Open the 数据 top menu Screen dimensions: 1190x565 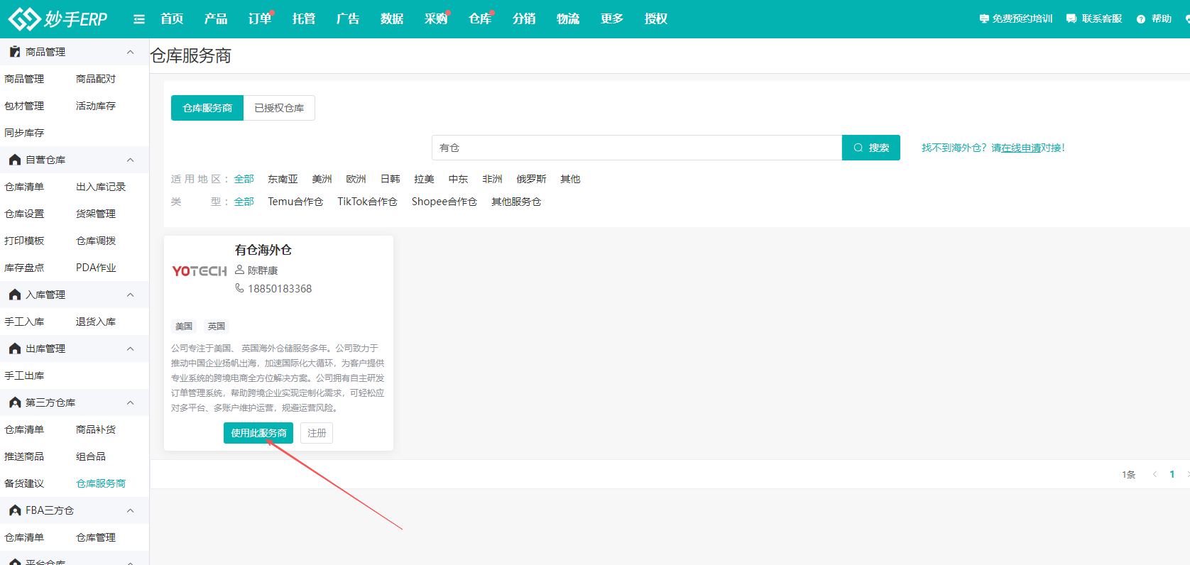pyautogui.click(x=392, y=19)
